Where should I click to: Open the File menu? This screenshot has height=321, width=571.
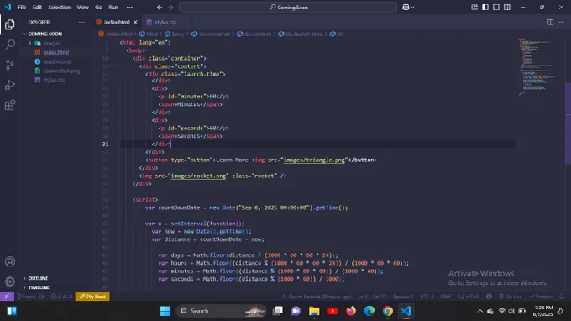coord(22,7)
